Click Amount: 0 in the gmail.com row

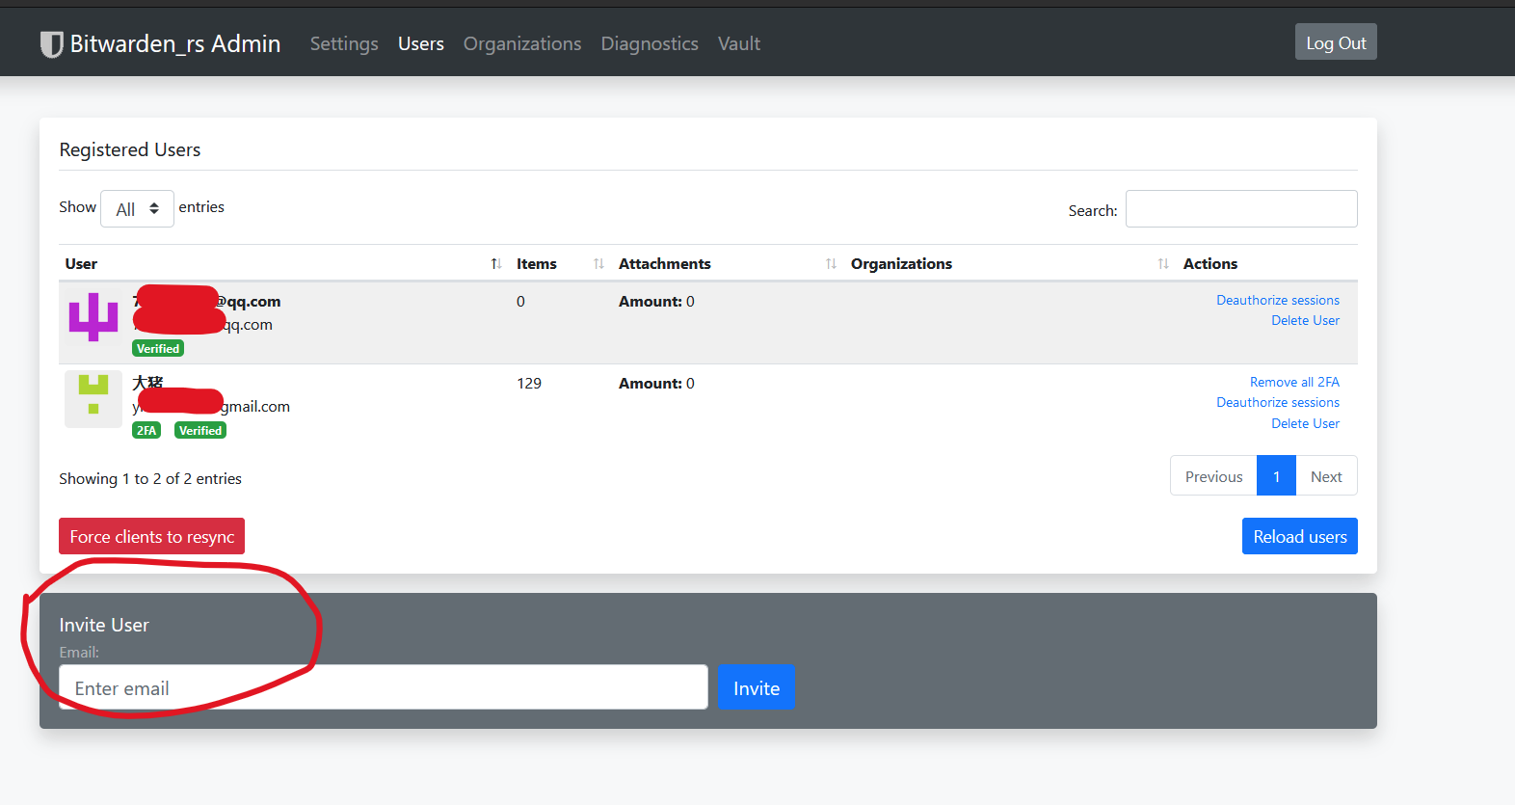656,384
